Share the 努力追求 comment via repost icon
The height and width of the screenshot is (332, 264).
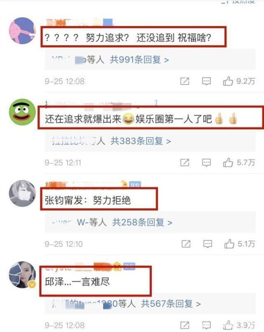coord(185,81)
